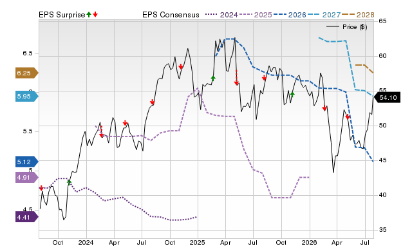Screen dimensions: 412x246
Task: Click the 60 price axis label
Action: [x=383, y=56]
